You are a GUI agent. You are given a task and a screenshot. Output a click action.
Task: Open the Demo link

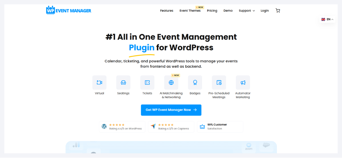tap(228, 11)
